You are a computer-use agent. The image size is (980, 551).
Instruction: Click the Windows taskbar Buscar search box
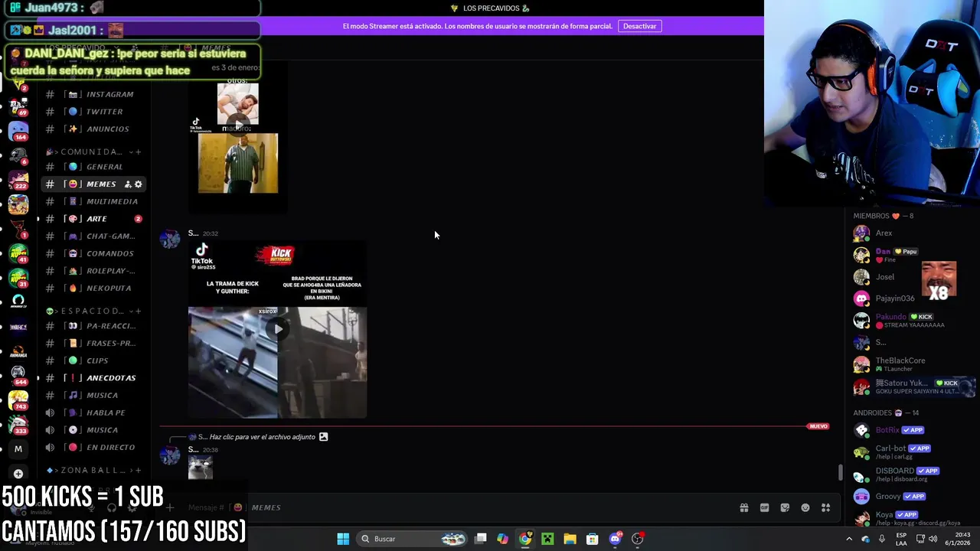[x=413, y=539]
